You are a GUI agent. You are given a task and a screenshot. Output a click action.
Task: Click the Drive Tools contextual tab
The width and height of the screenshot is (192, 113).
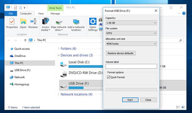click(55, 8)
